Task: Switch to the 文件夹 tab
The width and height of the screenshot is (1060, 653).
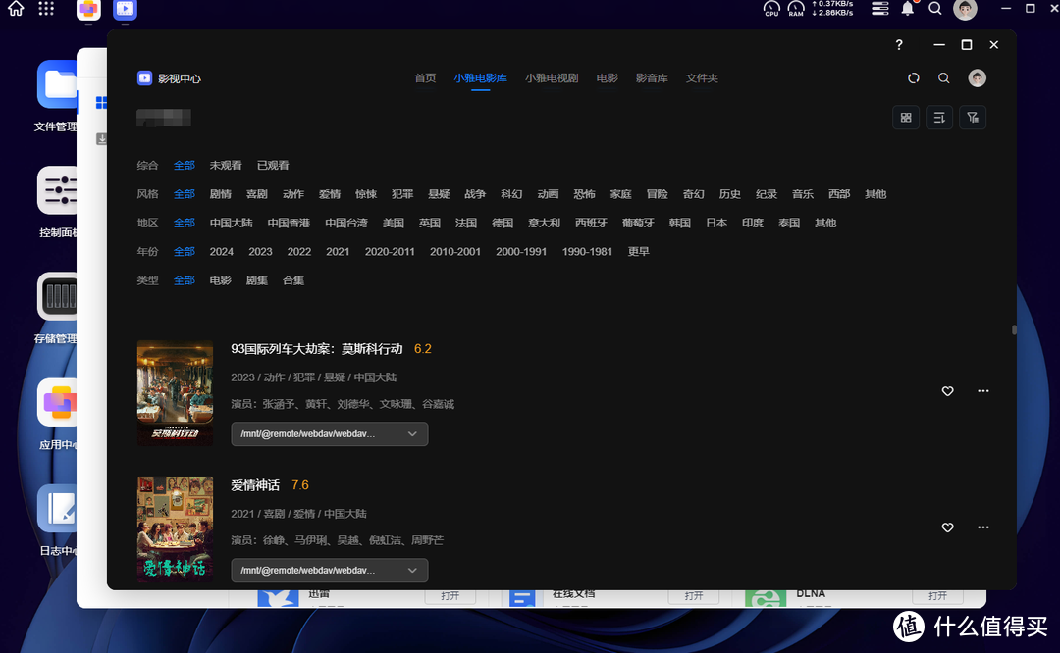Action: point(702,77)
